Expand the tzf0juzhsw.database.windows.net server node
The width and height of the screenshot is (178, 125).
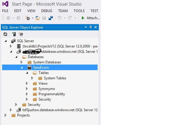coord(11,110)
